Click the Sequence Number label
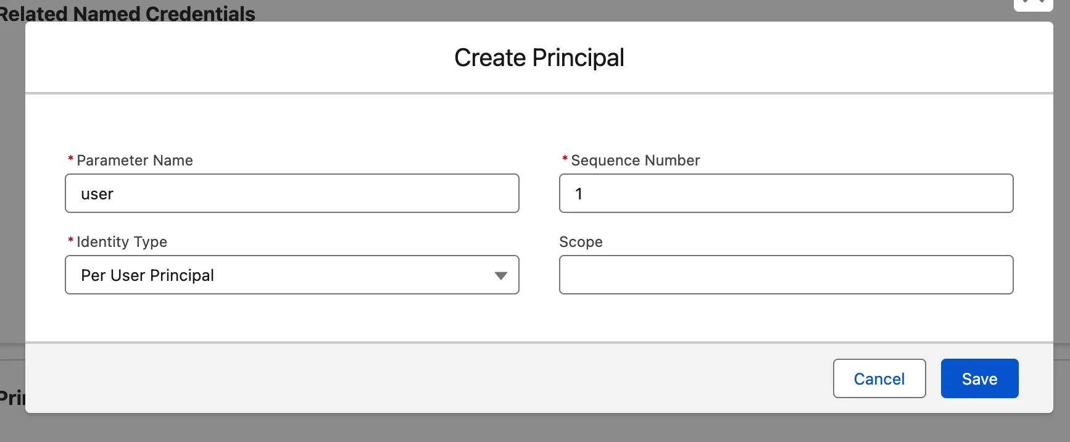Screen dimensions: 1070x442 (x=635, y=161)
